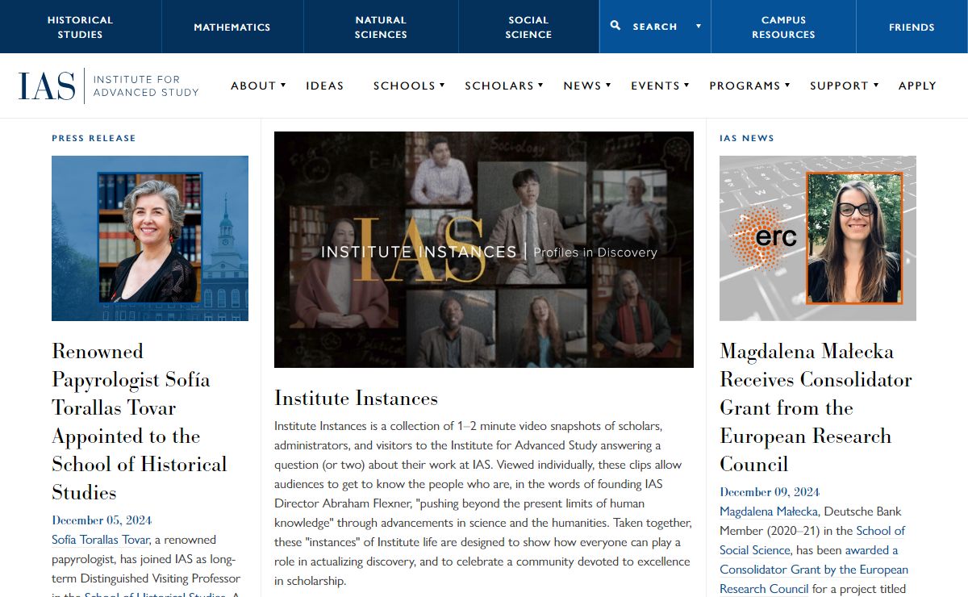Expand the News menu arrow

tap(608, 85)
